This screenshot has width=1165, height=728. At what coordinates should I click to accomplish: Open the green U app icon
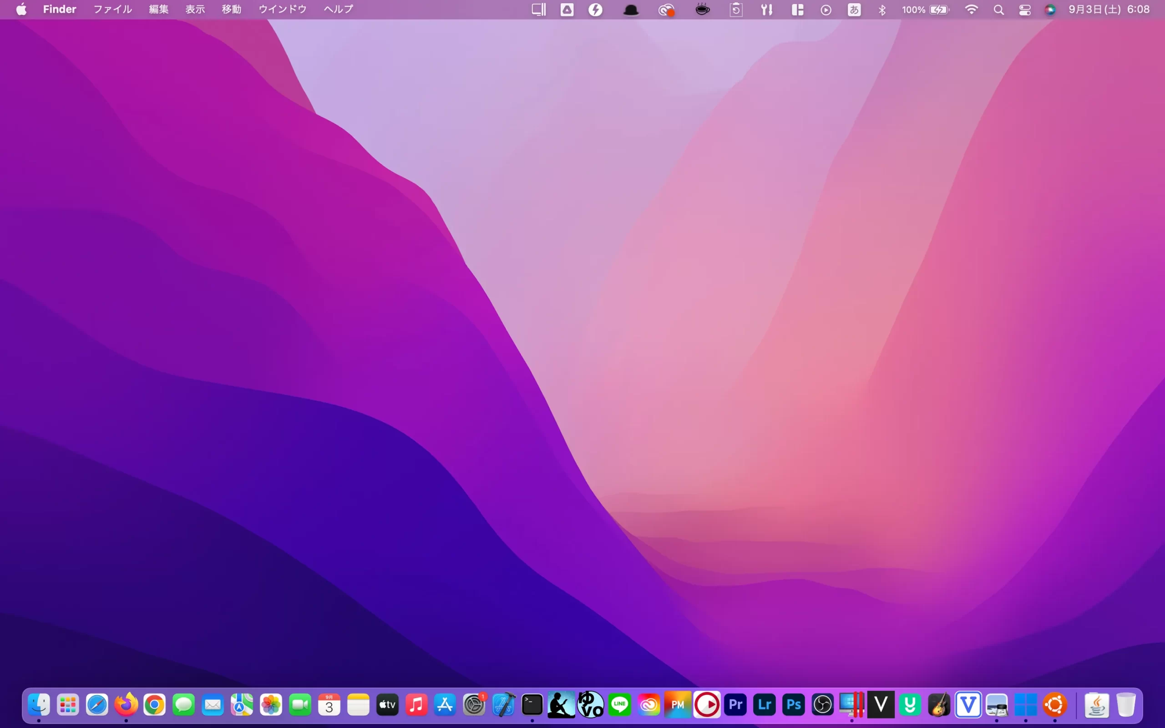910,705
